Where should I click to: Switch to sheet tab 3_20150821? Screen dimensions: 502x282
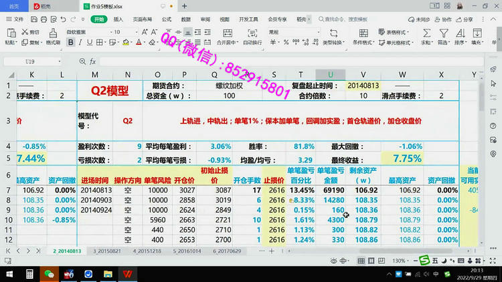[x=106, y=251]
